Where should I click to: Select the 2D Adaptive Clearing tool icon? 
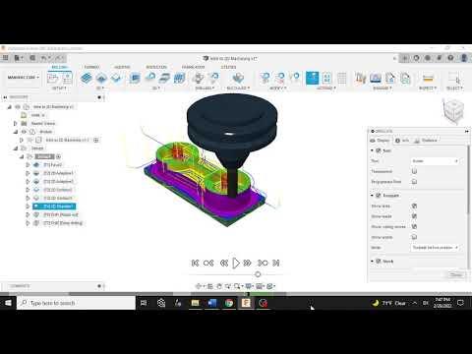(x=87, y=78)
